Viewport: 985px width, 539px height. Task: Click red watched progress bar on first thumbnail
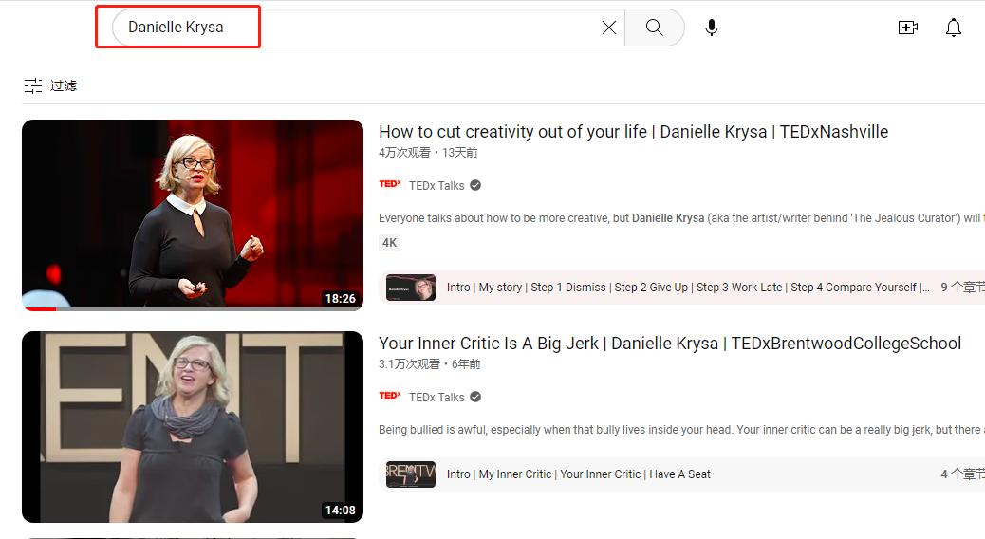[x=40, y=309]
